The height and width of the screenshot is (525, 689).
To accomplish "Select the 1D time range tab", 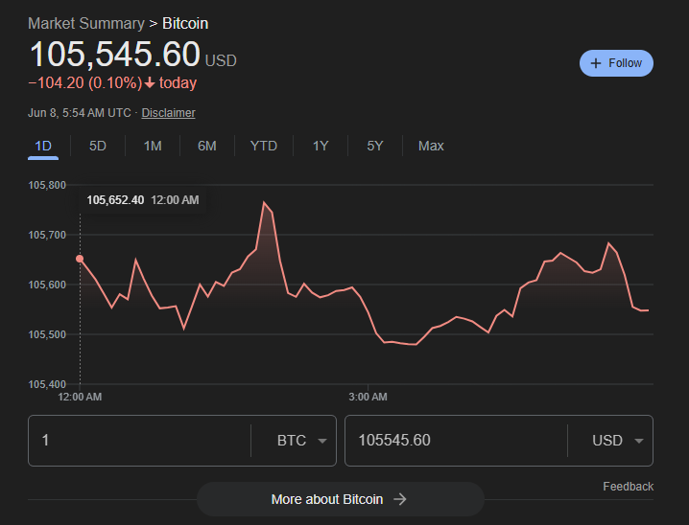I will click(x=43, y=146).
